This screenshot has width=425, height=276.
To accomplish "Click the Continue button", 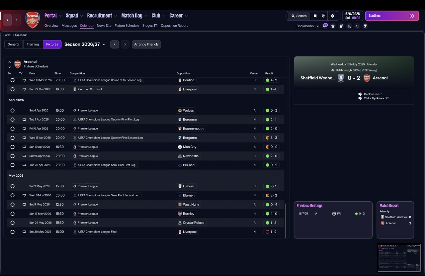I will pos(392,16).
